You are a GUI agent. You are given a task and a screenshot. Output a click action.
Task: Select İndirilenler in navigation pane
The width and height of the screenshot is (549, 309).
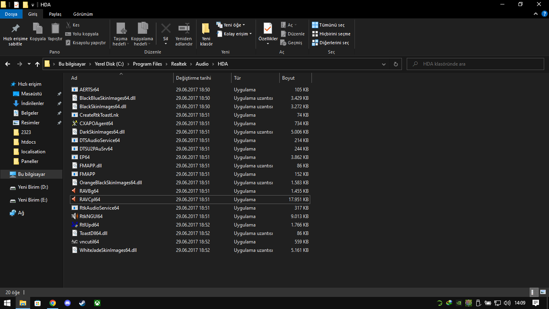33,103
